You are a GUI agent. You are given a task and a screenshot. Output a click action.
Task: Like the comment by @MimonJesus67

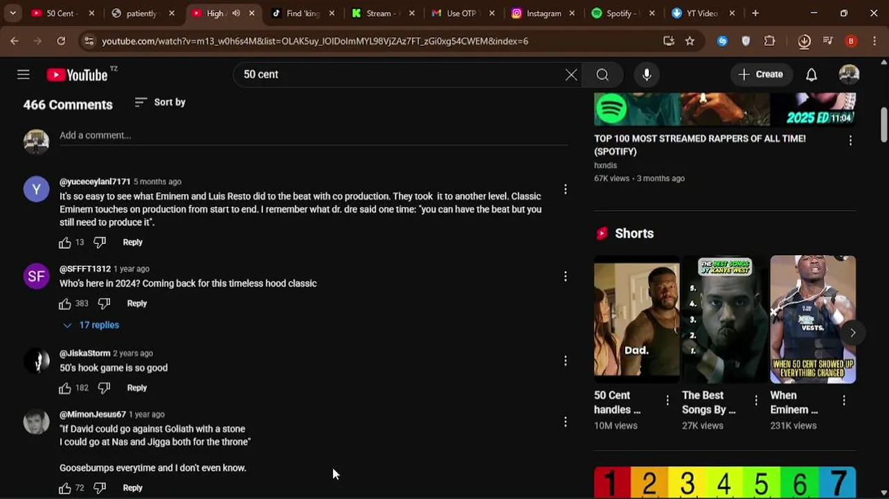tap(65, 488)
